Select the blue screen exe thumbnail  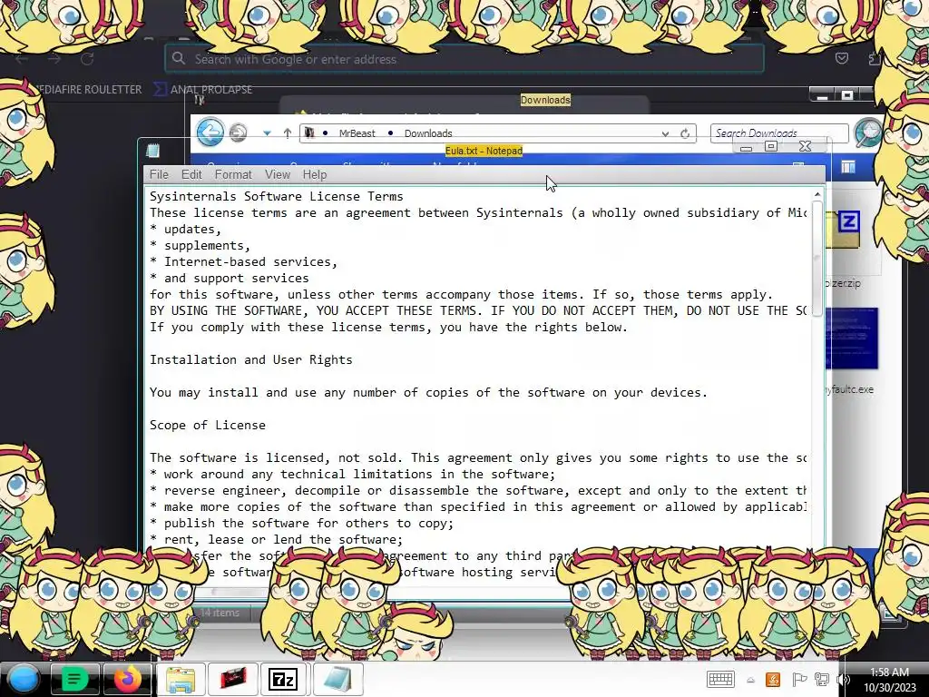click(x=851, y=339)
